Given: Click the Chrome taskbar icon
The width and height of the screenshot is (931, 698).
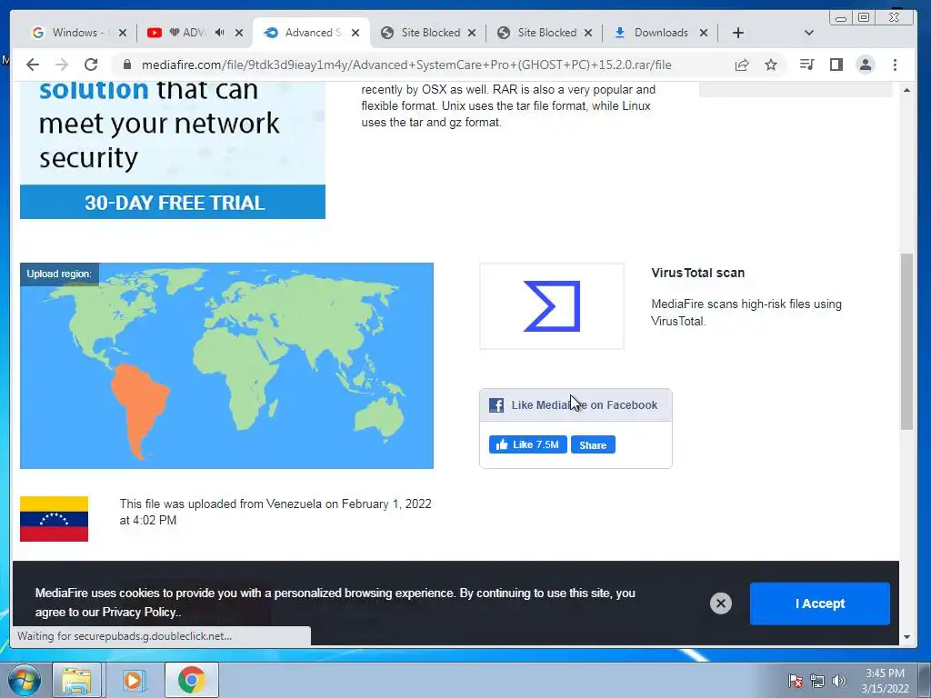Looking at the screenshot, I should (x=191, y=680).
